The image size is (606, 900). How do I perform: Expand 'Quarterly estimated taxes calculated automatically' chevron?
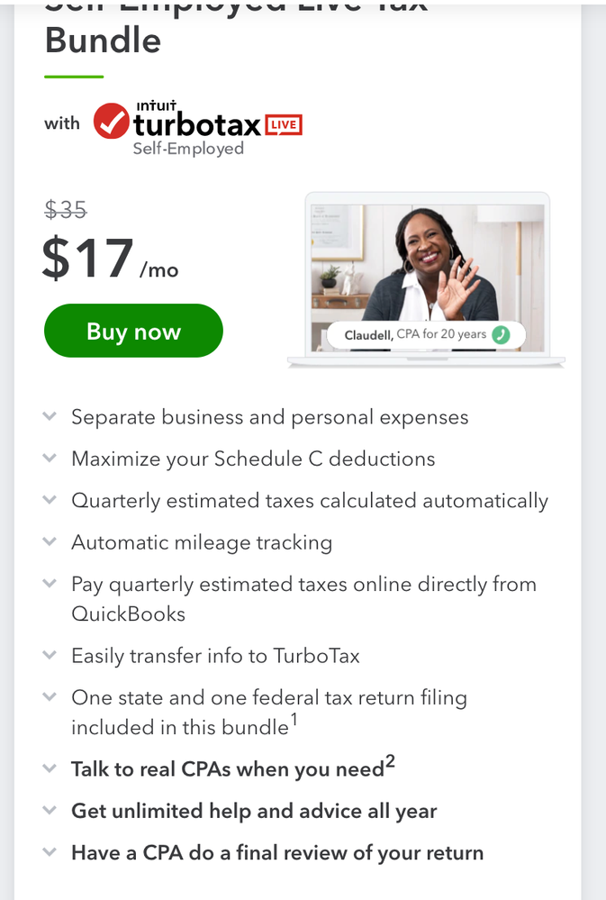(50, 499)
